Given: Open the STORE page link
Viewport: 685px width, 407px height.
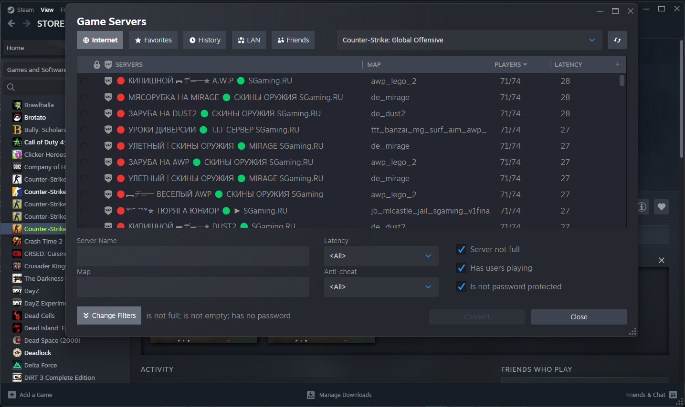Looking at the screenshot, I should (x=51, y=23).
